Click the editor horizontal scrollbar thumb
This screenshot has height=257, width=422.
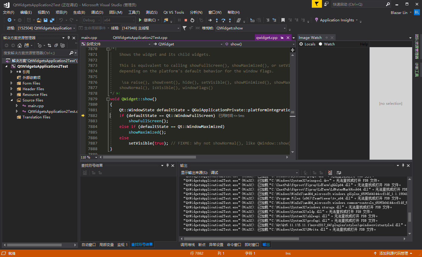coord(149,157)
